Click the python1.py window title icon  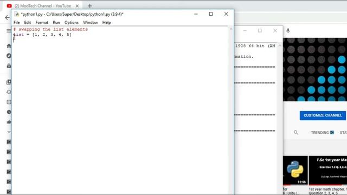17,14
